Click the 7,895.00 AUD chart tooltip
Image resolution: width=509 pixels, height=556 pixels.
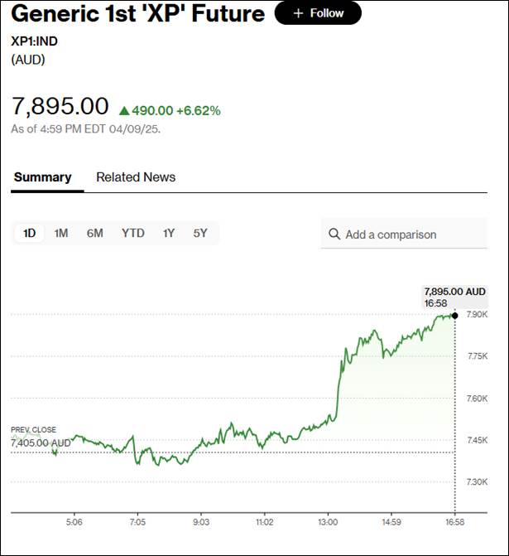pyautogui.click(x=454, y=297)
